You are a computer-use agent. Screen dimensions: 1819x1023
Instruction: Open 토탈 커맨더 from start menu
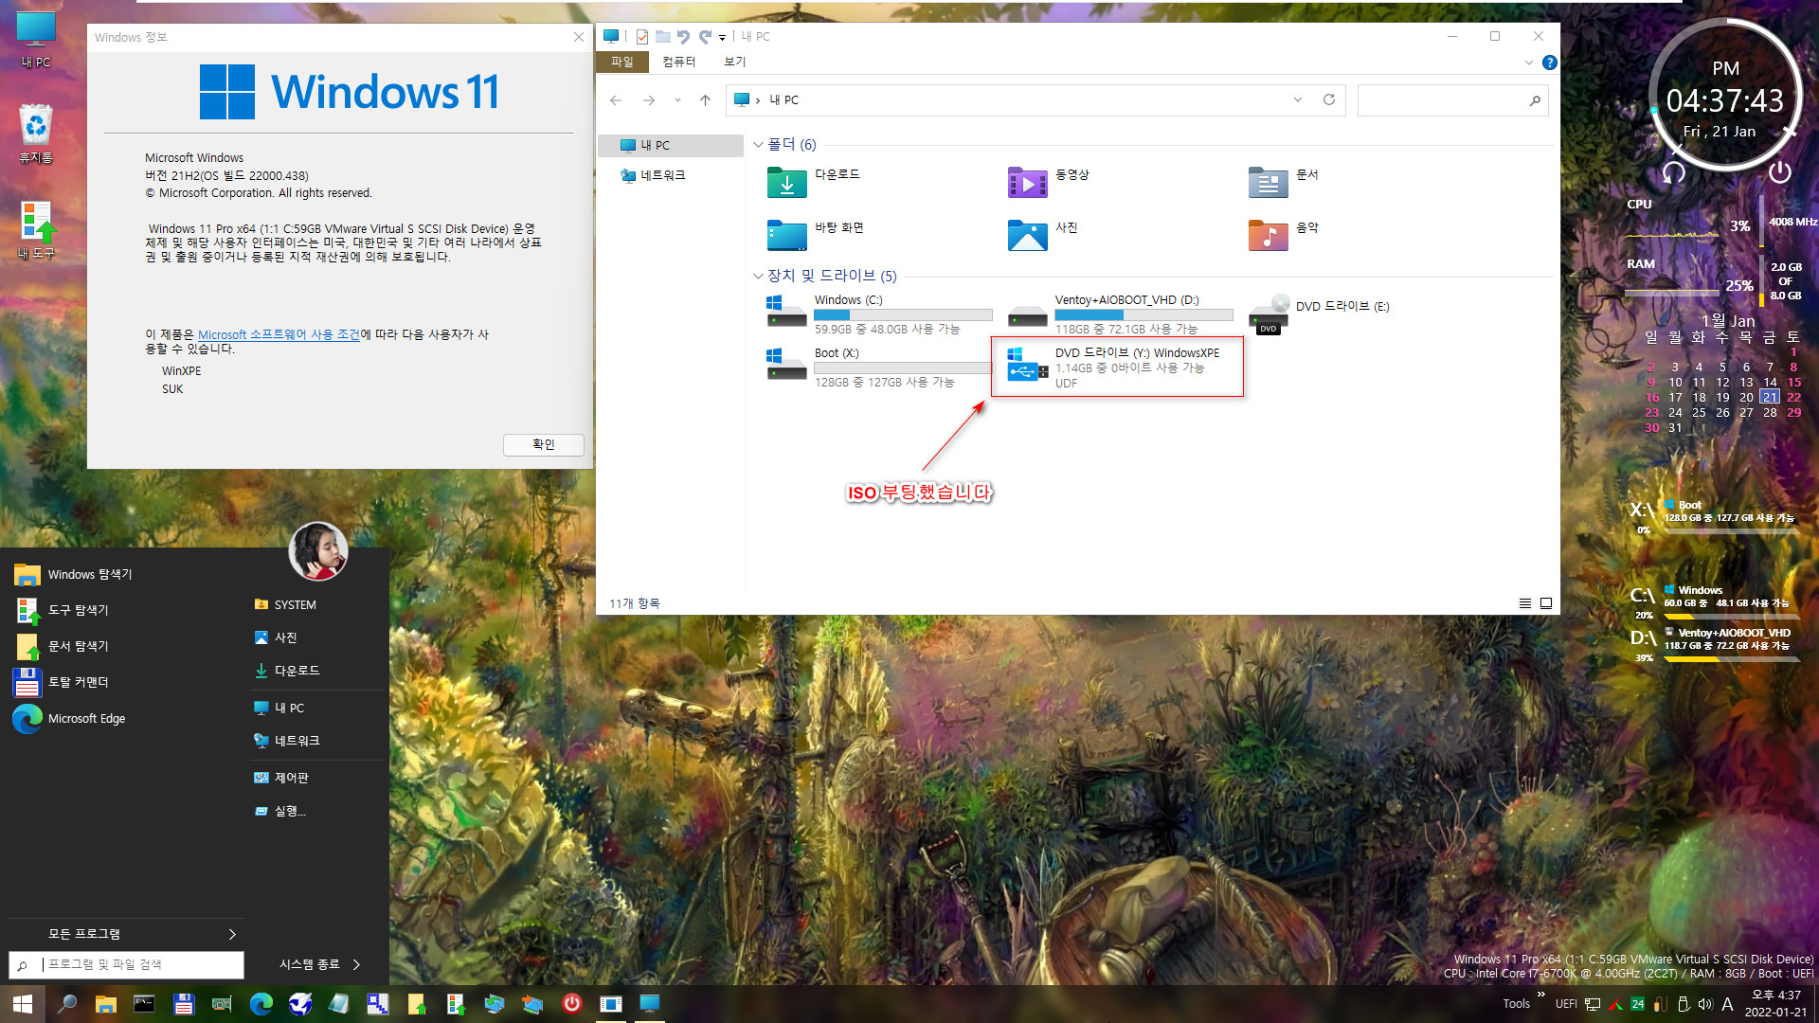[x=63, y=682]
